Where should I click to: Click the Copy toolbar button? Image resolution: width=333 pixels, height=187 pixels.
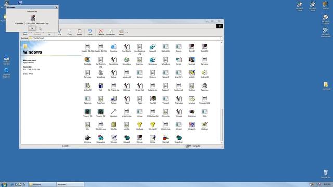click(69, 32)
